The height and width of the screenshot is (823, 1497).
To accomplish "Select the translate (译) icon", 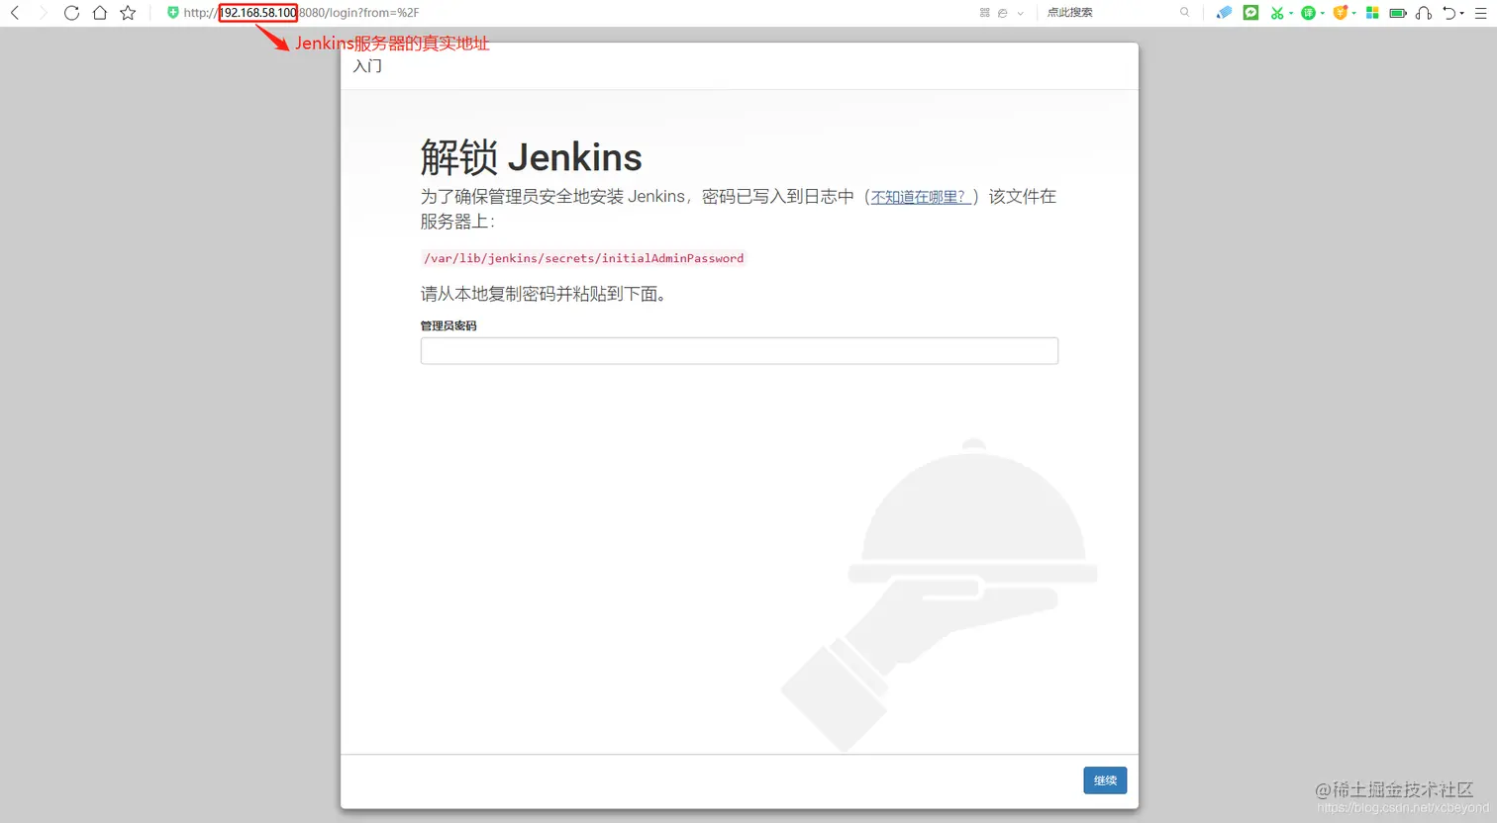I will pos(1308,13).
